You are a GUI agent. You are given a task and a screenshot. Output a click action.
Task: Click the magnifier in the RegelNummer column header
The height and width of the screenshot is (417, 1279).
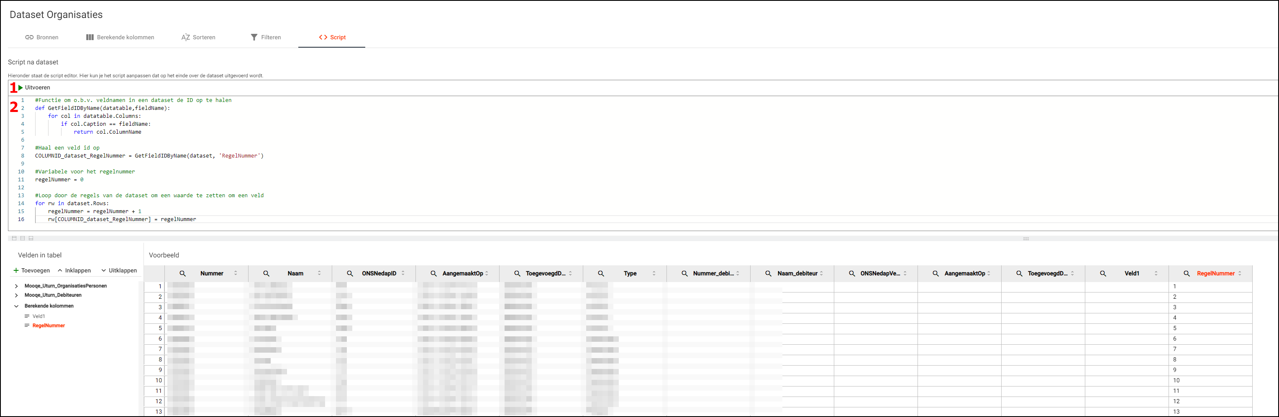point(1187,274)
